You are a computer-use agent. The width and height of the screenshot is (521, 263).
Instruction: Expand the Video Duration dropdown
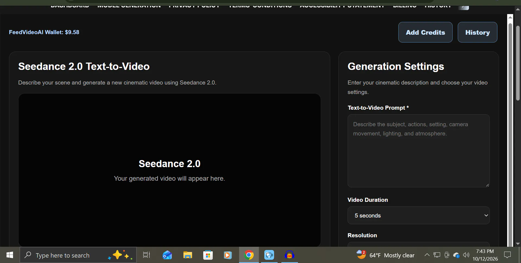pos(418,215)
